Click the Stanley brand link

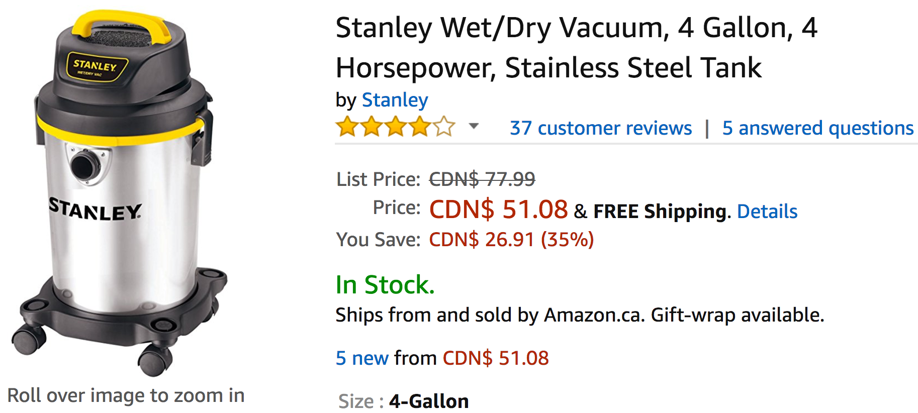click(x=395, y=100)
